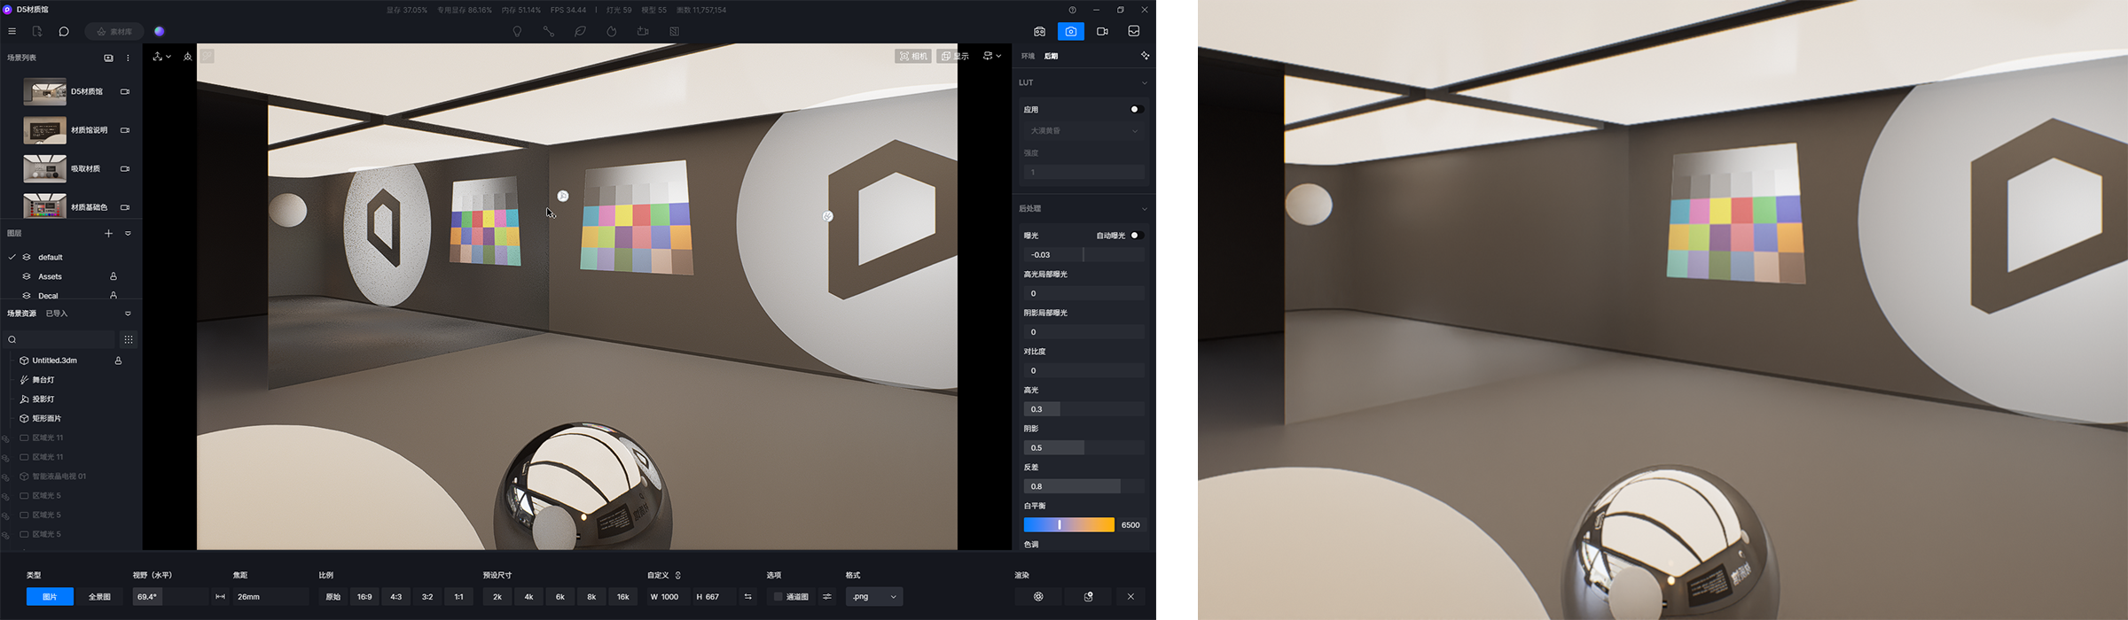Toggle the 自动曝光 auto exposure switch

click(1136, 236)
